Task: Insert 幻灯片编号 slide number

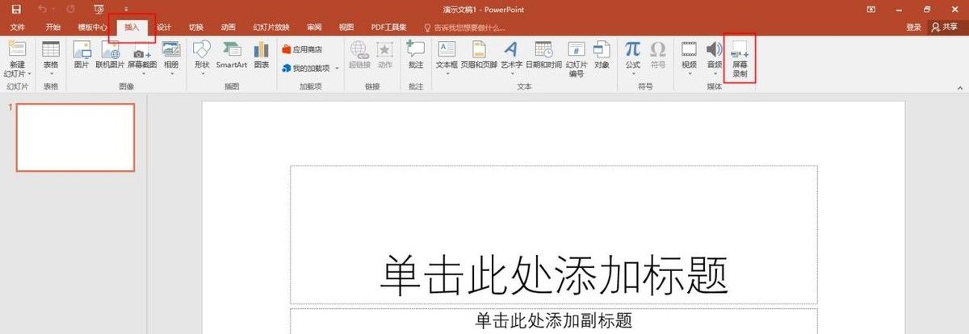Action: 576,59
